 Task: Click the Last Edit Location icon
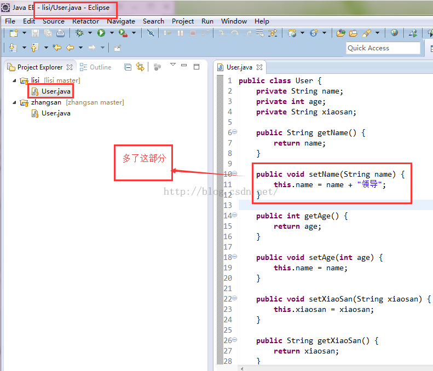pos(57,48)
